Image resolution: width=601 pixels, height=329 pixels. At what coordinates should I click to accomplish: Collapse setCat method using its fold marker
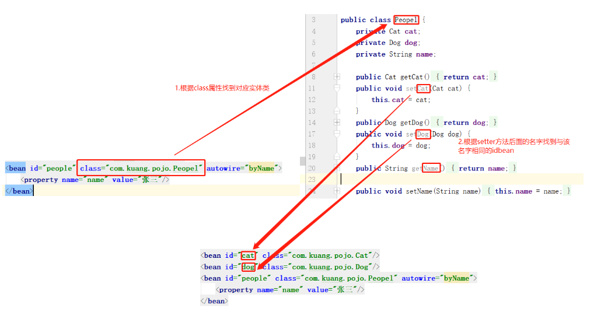point(337,88)
